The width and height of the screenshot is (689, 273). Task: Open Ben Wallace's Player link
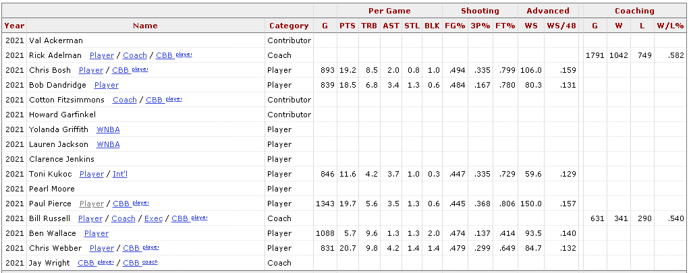(x=97, y=233)
